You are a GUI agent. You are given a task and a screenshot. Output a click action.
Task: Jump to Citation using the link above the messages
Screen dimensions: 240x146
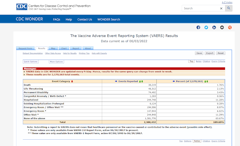(207, 61)
